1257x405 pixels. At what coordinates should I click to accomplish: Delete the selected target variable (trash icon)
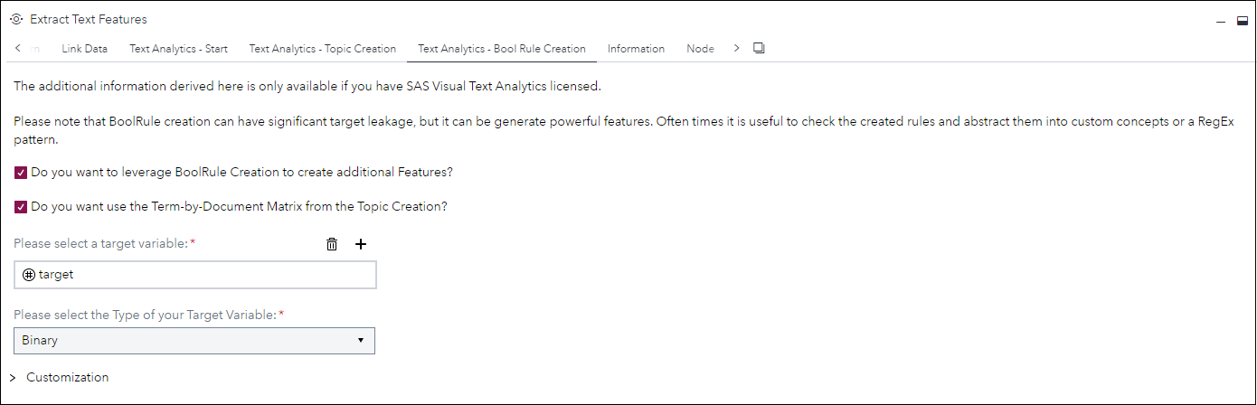click(x=332, y=244)
